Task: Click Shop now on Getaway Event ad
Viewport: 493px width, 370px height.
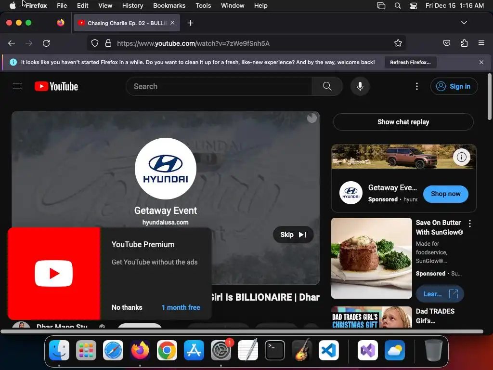Action: 445,194
